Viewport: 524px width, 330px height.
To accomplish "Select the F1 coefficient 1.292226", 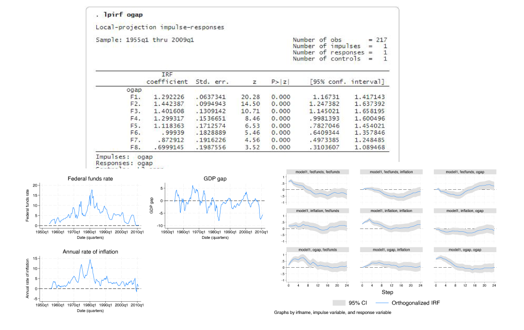I will point(169,97).
